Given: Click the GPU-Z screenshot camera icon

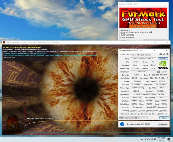Looking at the screenshot, I should 160,55.
